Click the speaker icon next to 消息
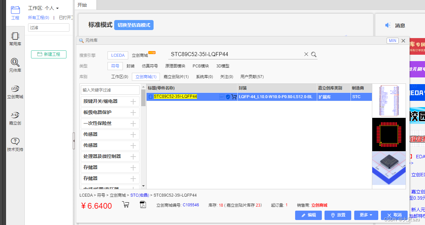 click(x=388, y=25)
